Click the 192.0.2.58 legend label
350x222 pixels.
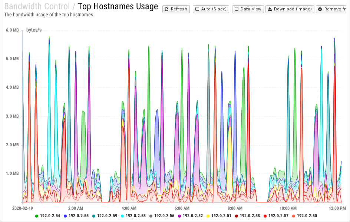pos(250,216)
